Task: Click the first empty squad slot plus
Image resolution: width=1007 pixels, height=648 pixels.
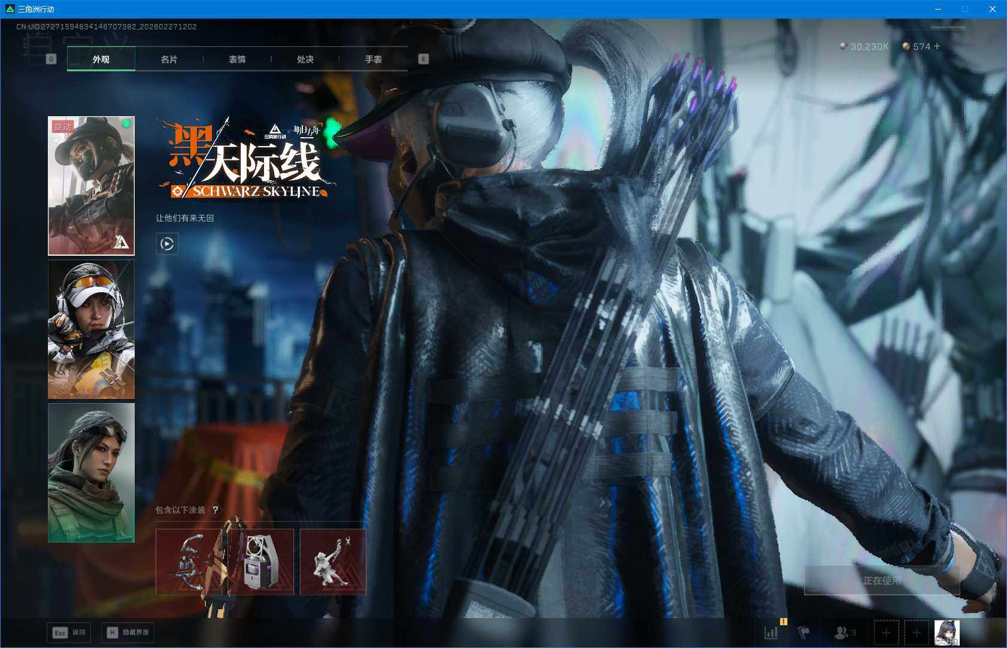Action: pyautogui.click(x=886, y=632)
